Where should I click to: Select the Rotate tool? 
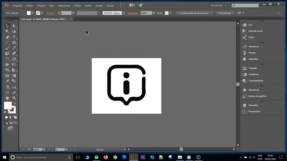(x=7, y=59)
